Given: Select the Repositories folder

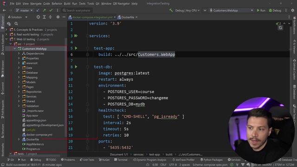Looking at the screenshot, I should point(34,92).
